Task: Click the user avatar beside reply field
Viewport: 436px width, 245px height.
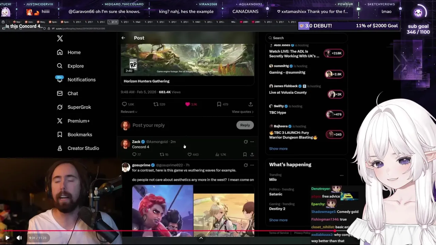Action: tap(126, 125)
